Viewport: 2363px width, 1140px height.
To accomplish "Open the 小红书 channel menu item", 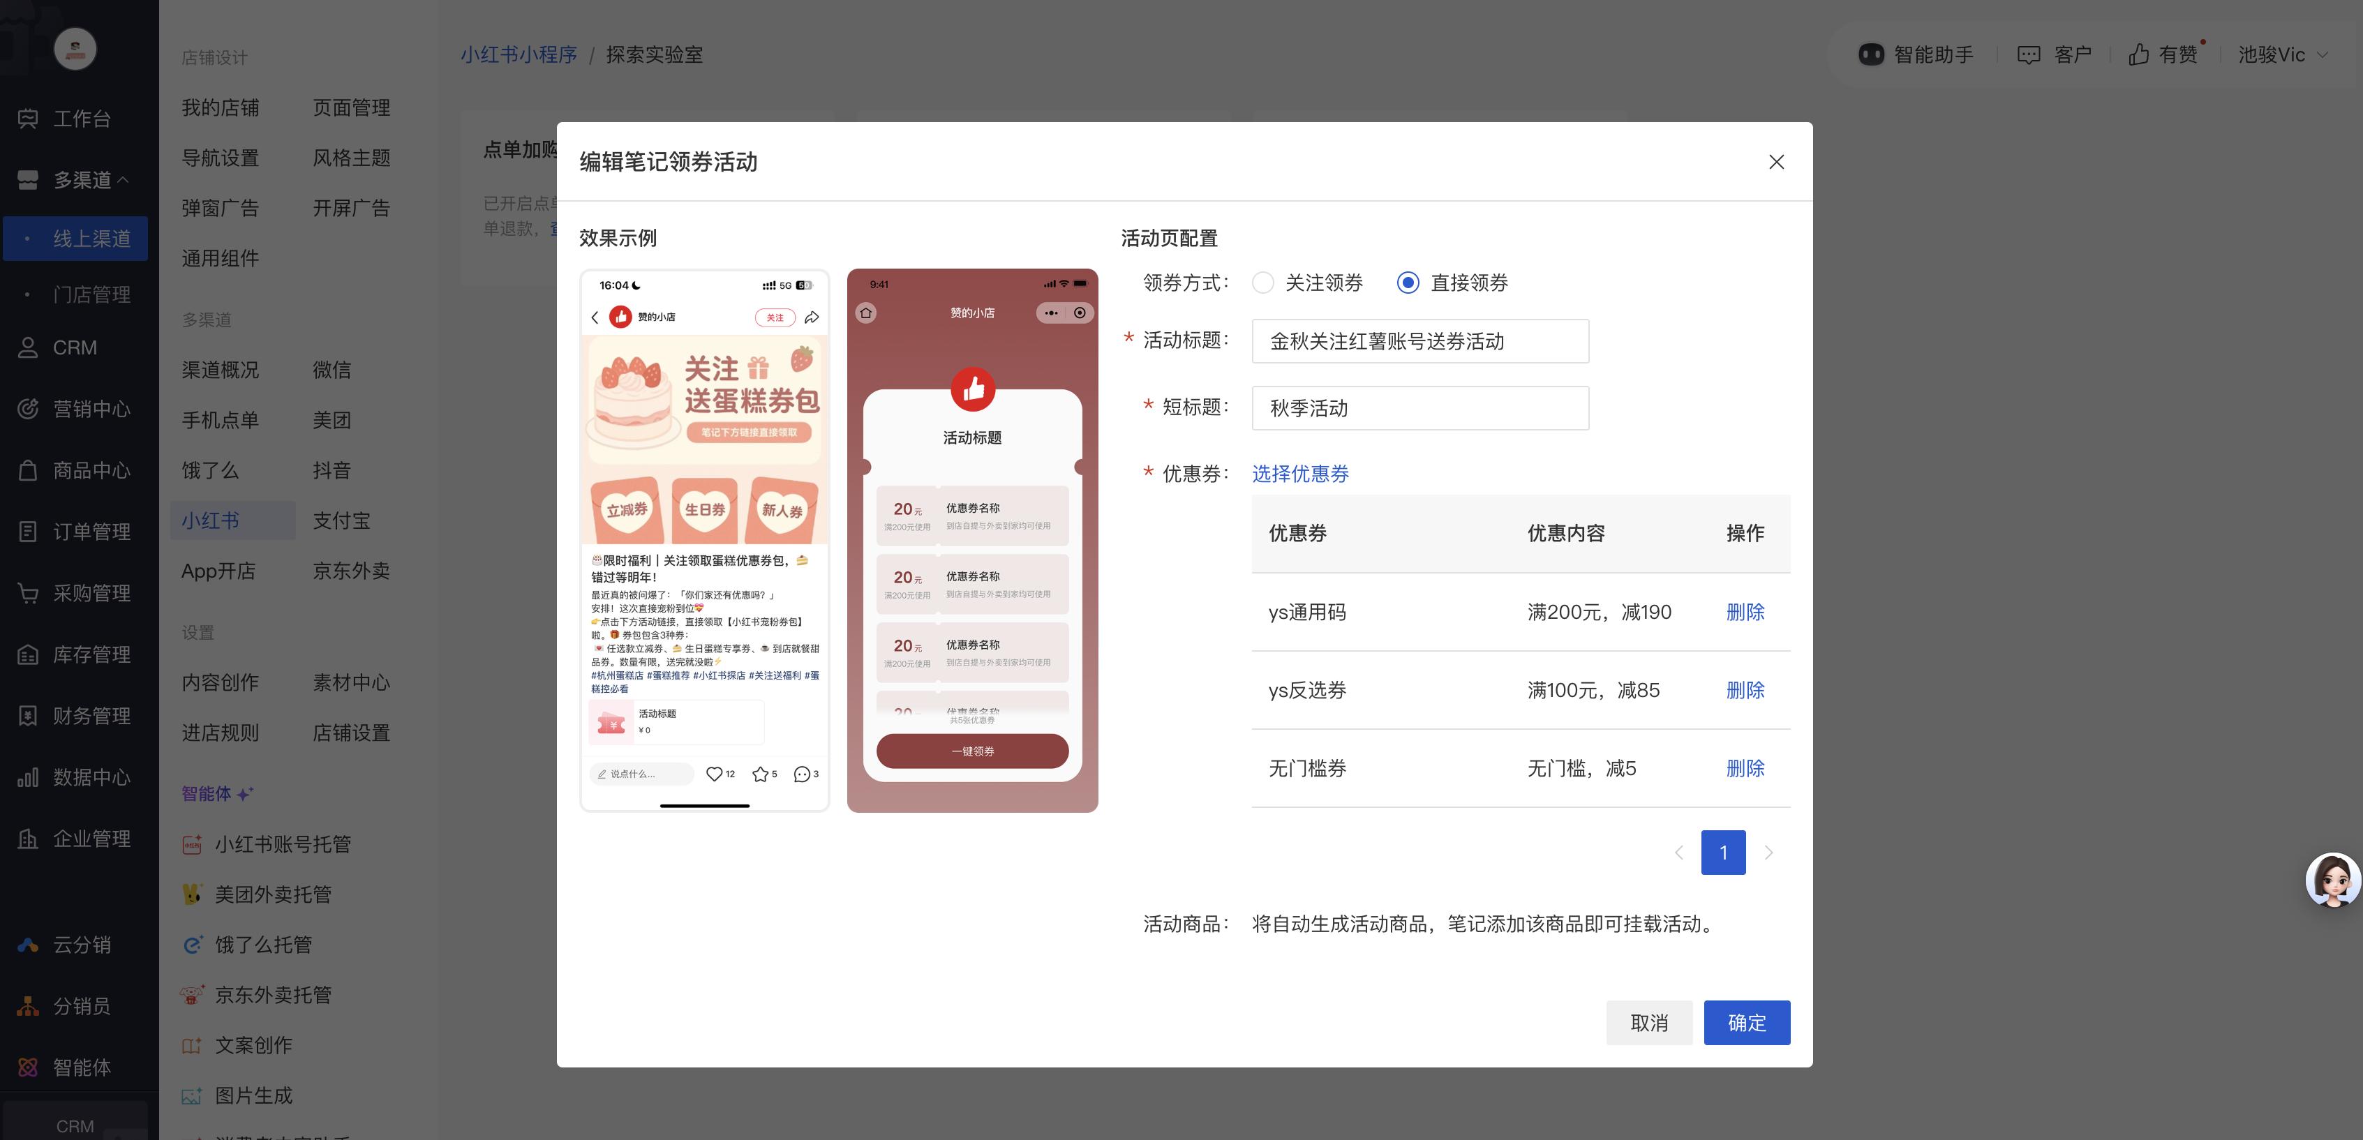I will (x=211, y=521).
